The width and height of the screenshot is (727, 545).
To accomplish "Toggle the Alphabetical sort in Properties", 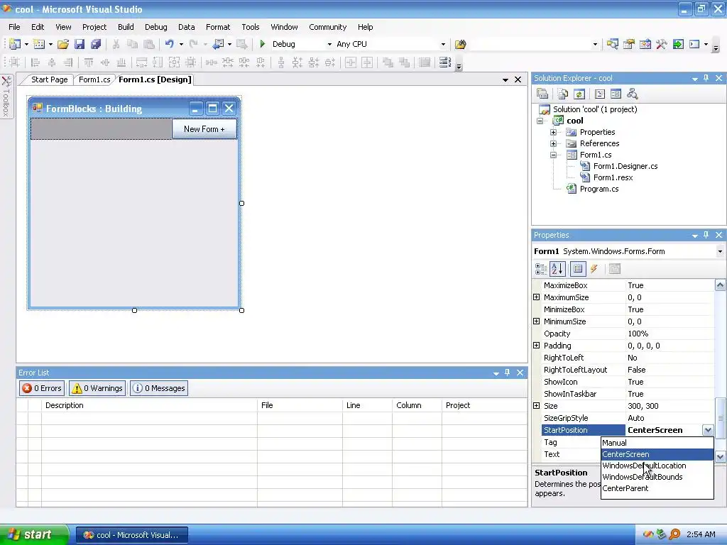I will [x=557, y=269].
